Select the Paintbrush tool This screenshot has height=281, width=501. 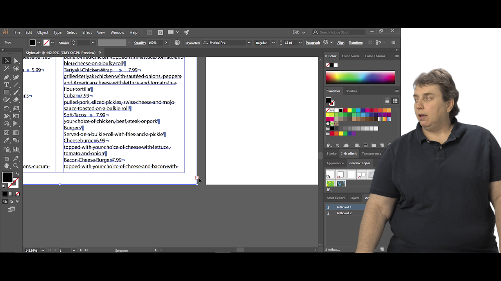pos(16,92)
